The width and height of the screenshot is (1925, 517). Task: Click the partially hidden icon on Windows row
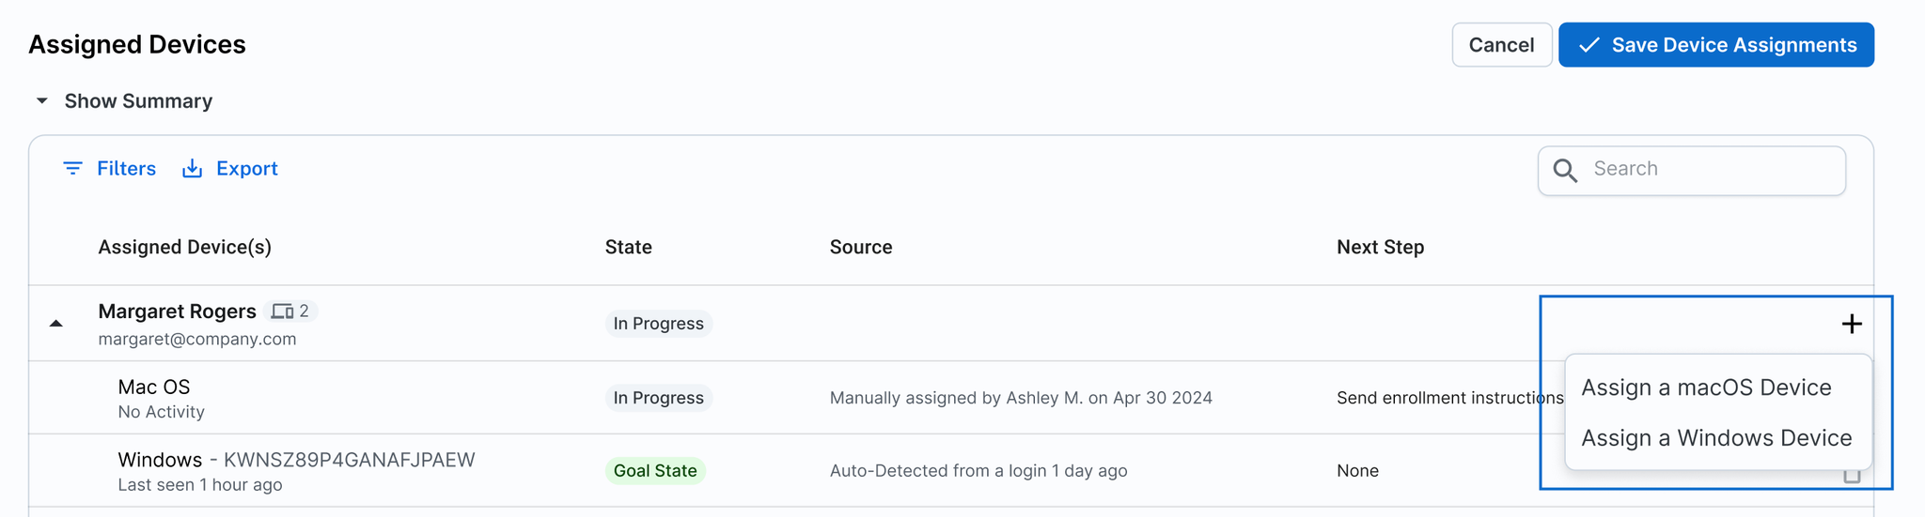tap(1852, 477)
